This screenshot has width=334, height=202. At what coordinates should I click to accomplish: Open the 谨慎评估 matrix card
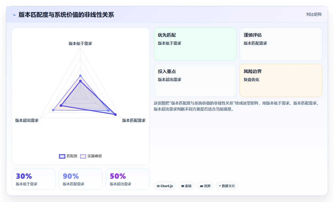pos(281,44)
